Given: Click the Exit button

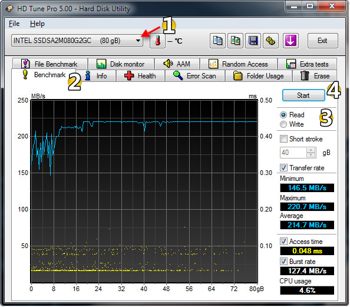Looking at the screenshot, I should click(322, 41).
